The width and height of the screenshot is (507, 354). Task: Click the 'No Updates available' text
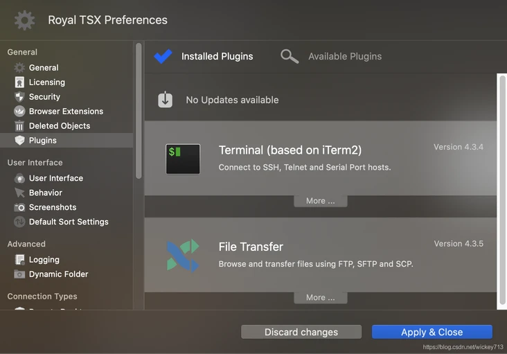[232, 100]
